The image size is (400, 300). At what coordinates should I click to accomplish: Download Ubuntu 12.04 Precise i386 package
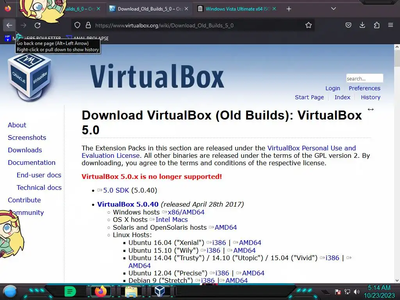(222, 273)
